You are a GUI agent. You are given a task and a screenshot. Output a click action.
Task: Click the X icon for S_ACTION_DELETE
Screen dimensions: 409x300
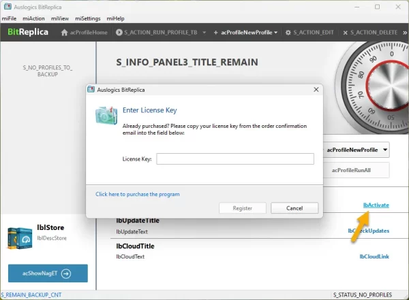click(345, 33)
